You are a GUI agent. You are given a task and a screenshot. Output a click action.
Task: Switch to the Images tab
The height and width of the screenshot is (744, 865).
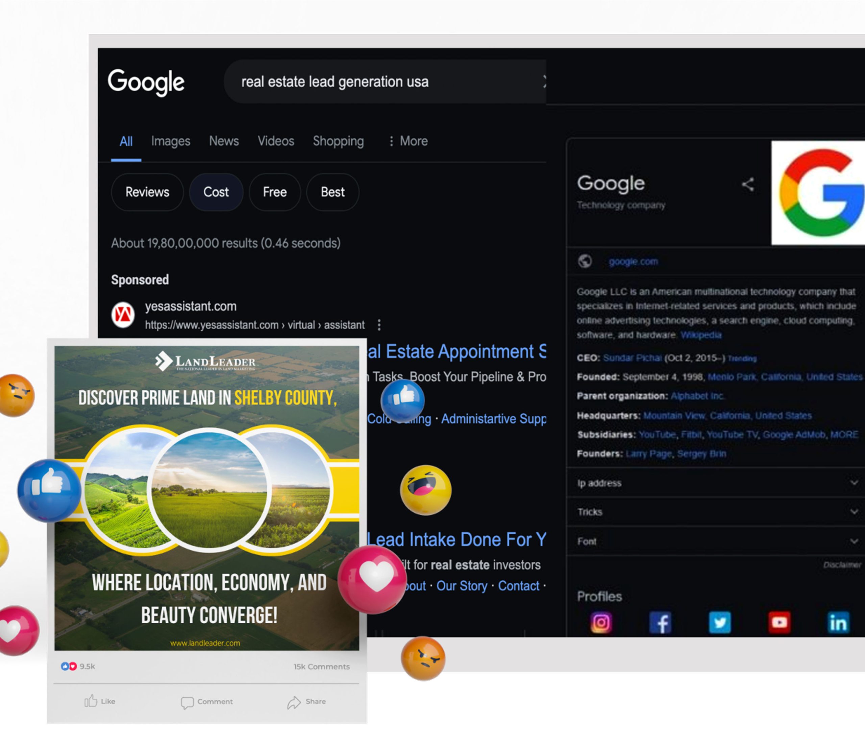(171, 141)
